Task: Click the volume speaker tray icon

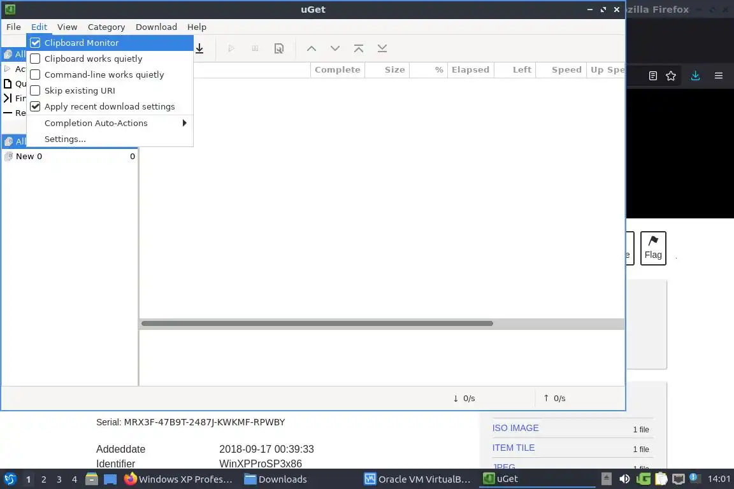Action: coord(624,479)
